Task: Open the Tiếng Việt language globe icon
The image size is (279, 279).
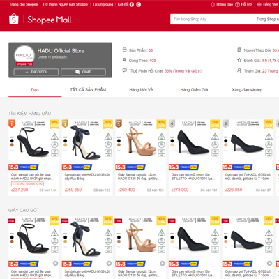Action: 259,4
